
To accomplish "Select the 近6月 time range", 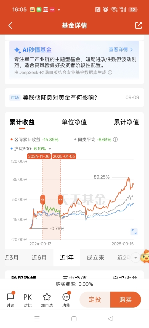I will 39,258.
